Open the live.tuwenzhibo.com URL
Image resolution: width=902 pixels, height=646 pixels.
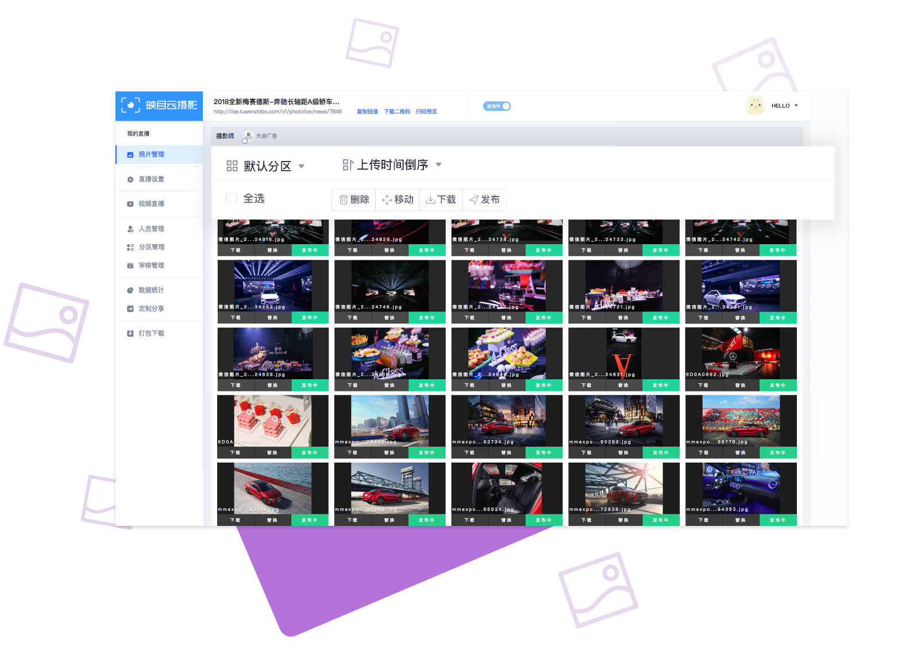pos(277,111)
